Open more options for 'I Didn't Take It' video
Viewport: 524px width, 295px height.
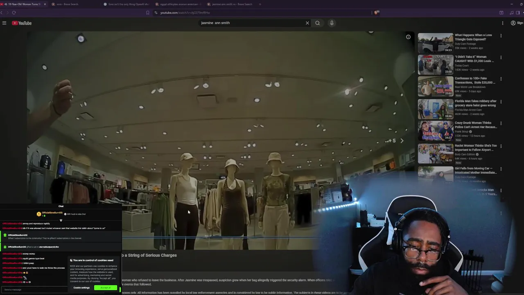tap(501, 57)
